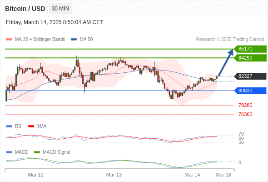Image resolution: width=268 pixels, height=182 pixels.
Task: Click the Mar 13 date axis label
Action: [114, 175]
